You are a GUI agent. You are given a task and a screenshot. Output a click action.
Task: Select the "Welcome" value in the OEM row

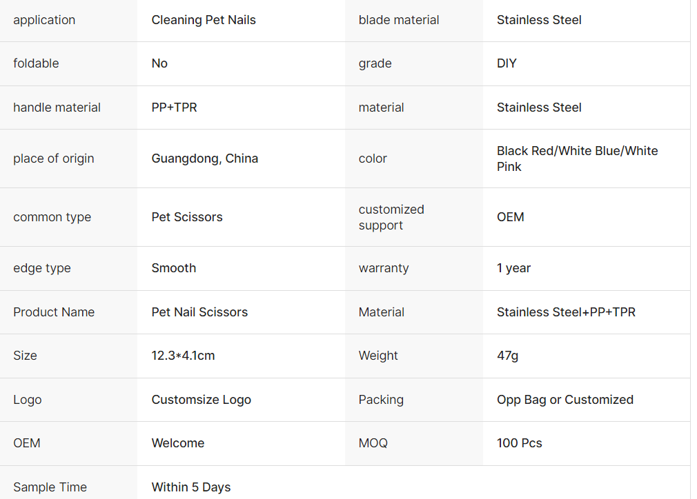click(x=178, y=443)
